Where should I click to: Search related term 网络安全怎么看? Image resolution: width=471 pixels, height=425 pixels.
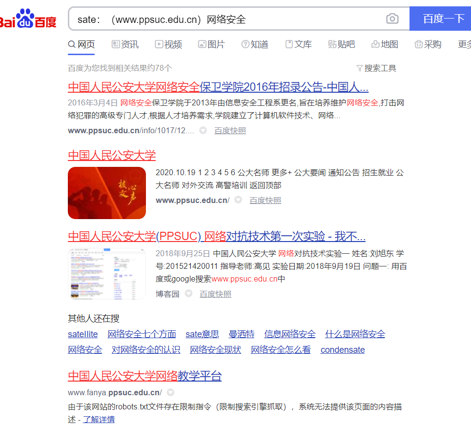click(x=281, y=350)
